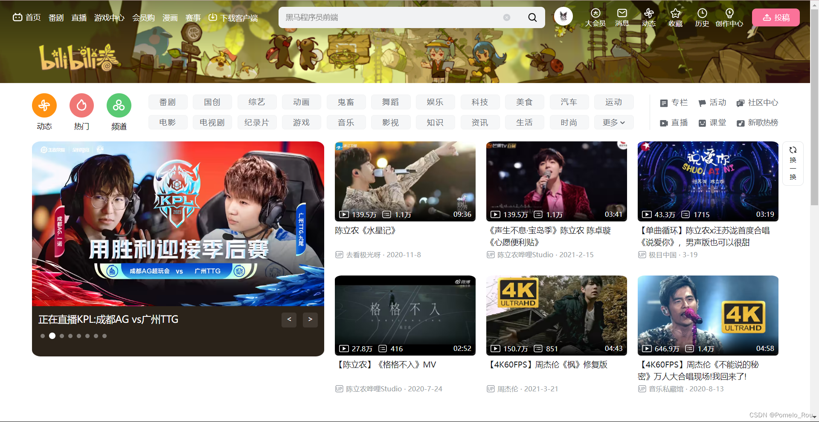Open 创作中心 lightbulb icon
This screenshot has width=819, height=422.
(729, 17)
